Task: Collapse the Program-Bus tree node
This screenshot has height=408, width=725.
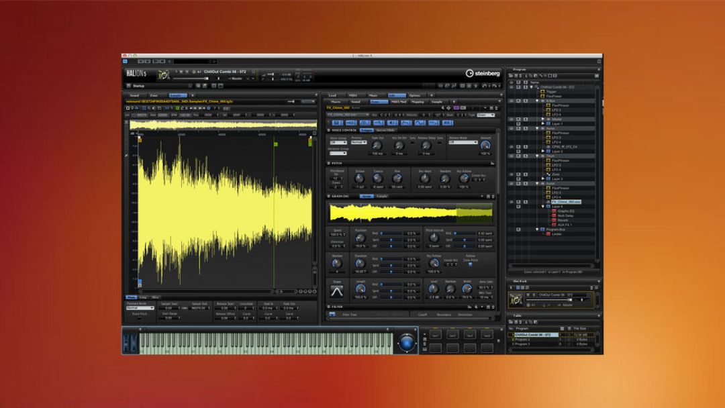Action: pyautogui.click(x=537, y=229)
